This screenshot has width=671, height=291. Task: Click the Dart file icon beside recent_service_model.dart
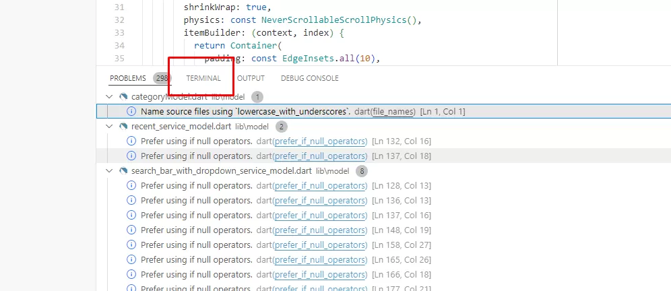pos(124,126)
